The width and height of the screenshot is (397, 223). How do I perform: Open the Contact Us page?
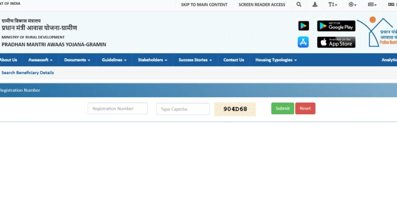pos(234,60)
